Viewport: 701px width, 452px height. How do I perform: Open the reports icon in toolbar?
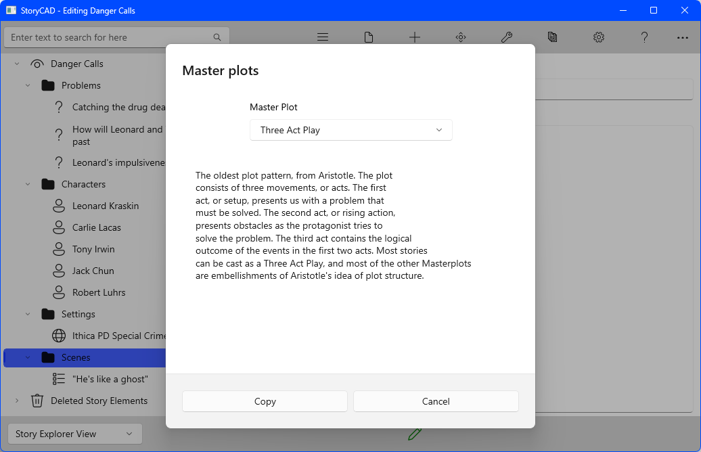[x=553, y=37]
